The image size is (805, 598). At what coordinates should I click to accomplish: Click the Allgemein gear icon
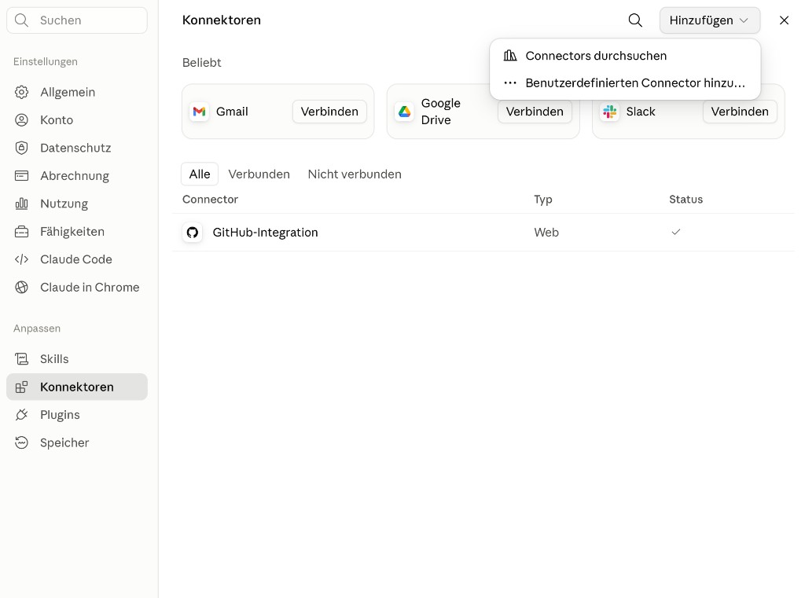[x=21, y=93]
